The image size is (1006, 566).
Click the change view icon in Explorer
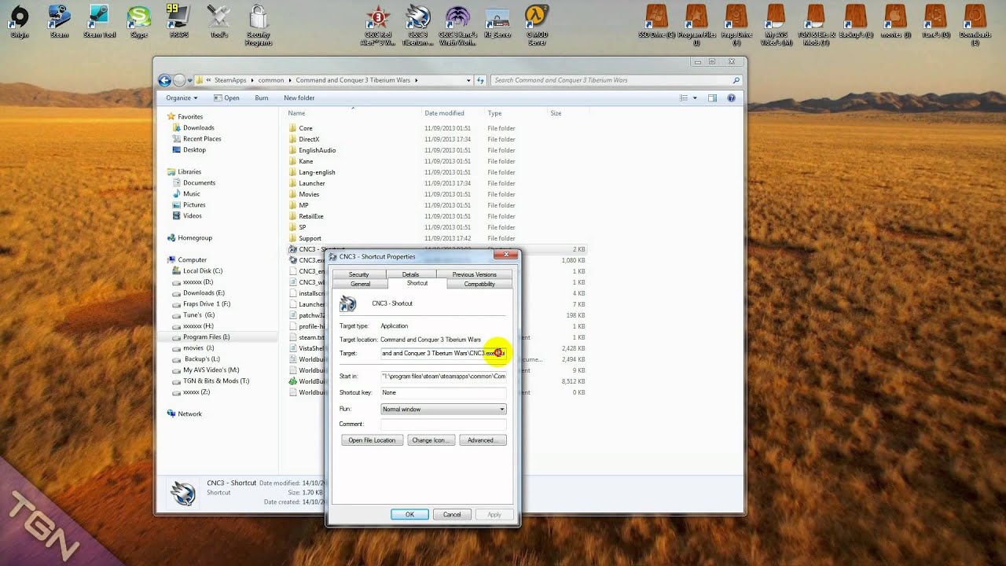[684, 98]
